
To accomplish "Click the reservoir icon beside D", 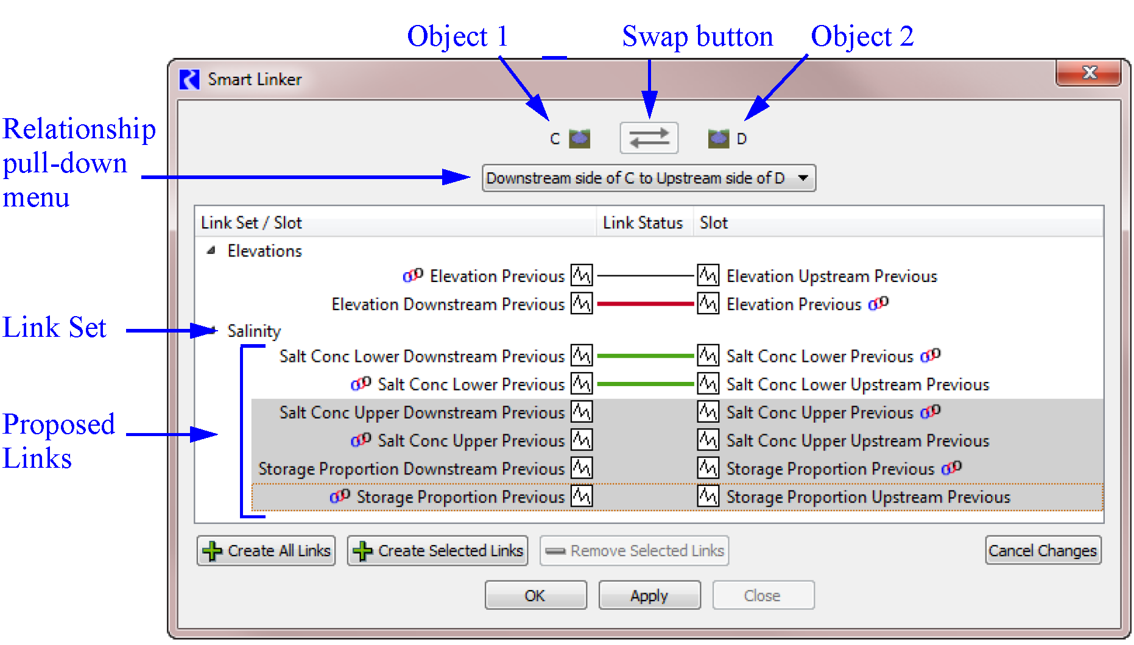I will (718, 138).
